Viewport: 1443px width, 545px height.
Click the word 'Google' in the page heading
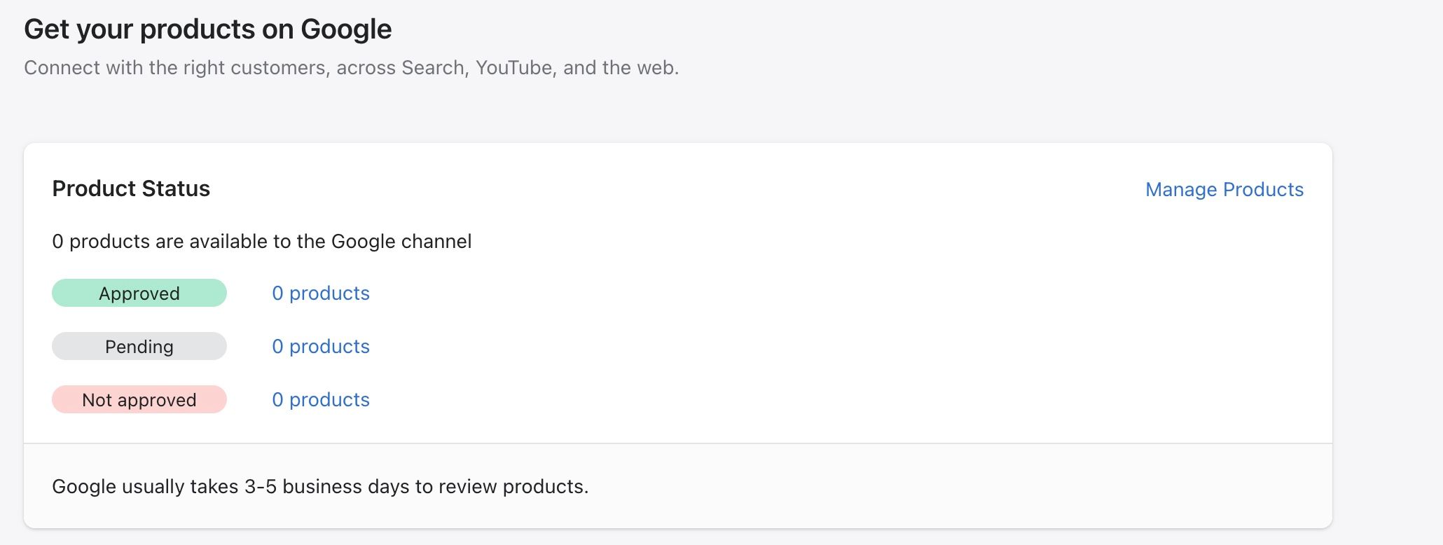coord(346,29)
